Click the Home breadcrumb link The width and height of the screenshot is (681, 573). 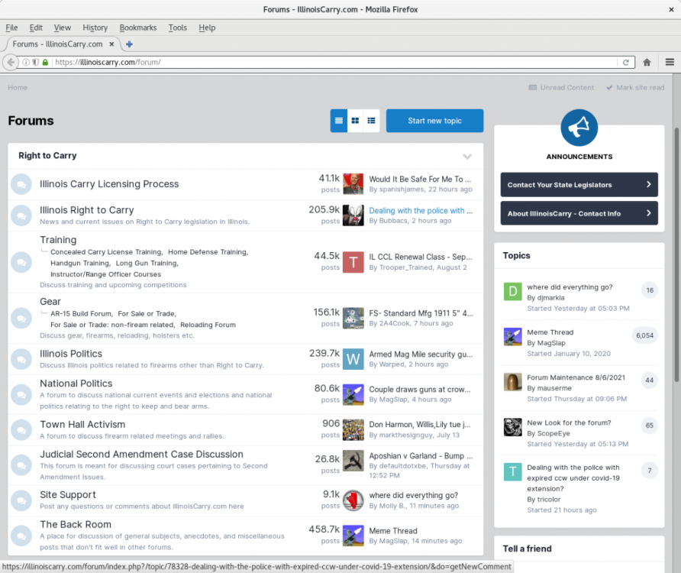tap(18, 87)
